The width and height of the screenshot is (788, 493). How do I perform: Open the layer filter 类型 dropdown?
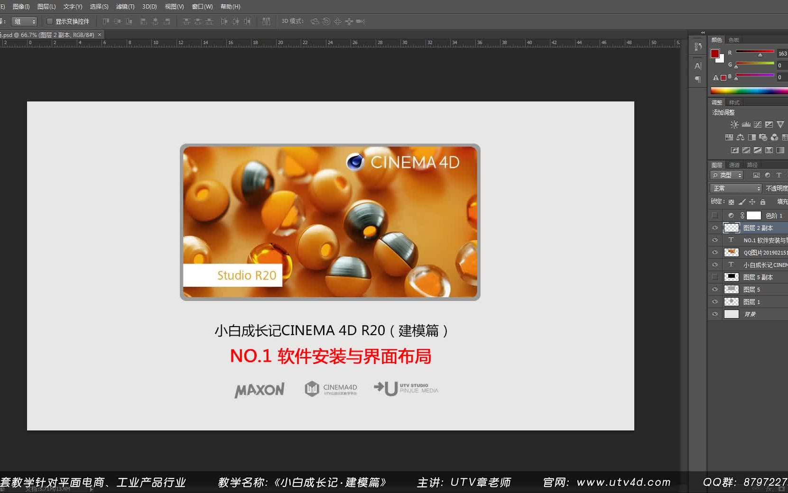click(x=726, y=175)
